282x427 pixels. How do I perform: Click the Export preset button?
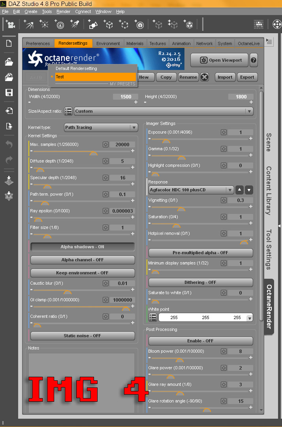[247, 77]
